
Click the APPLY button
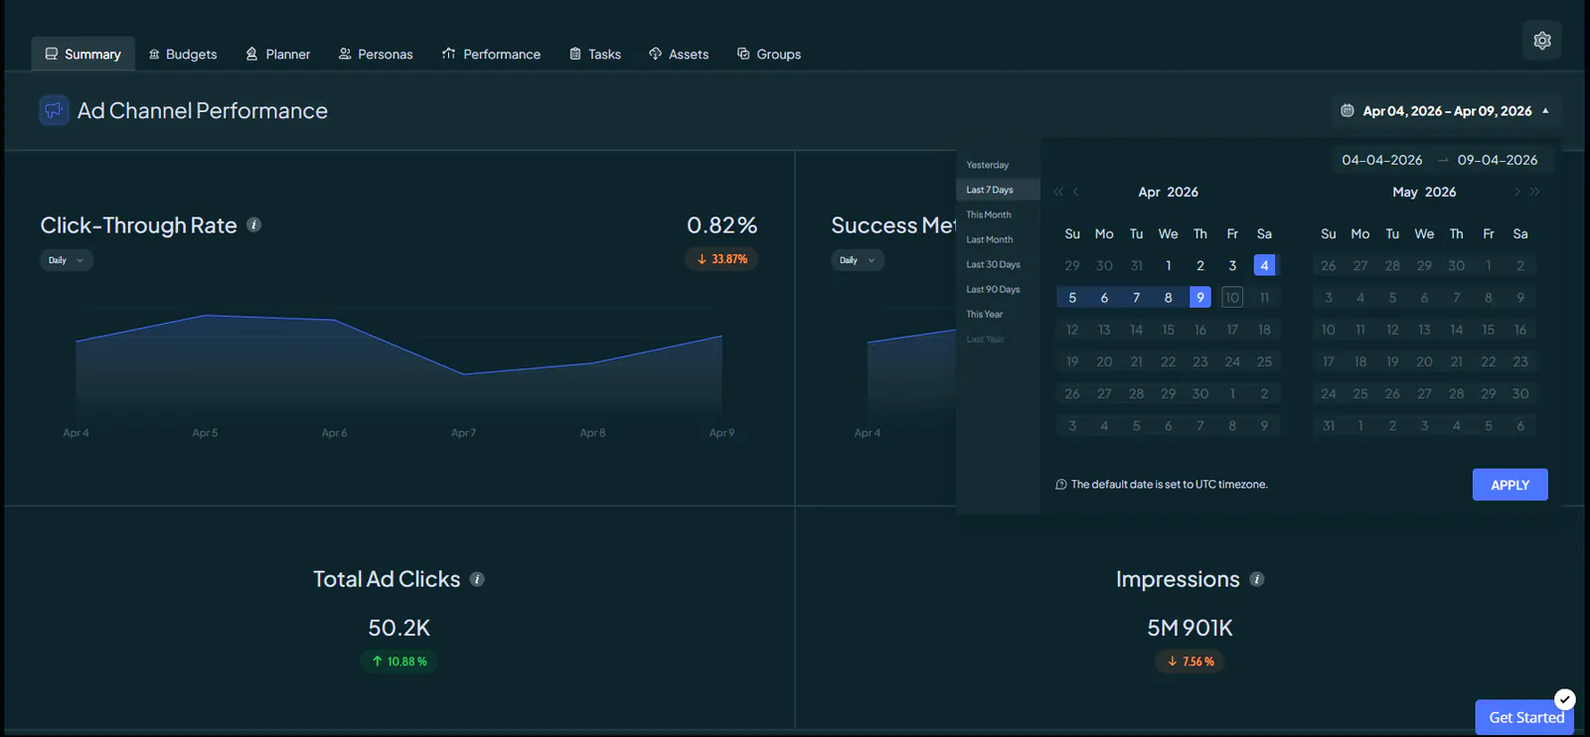point(1510,485)
